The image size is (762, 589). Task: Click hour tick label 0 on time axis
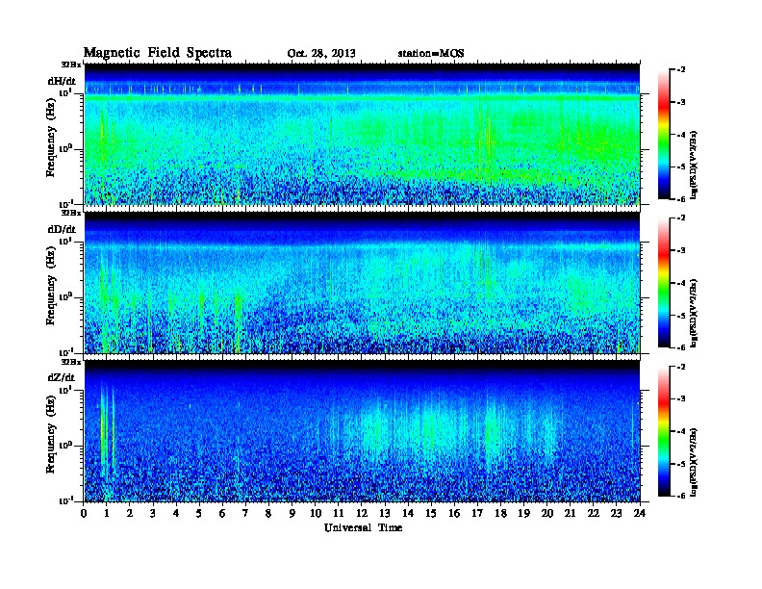[x=84, y=513]
